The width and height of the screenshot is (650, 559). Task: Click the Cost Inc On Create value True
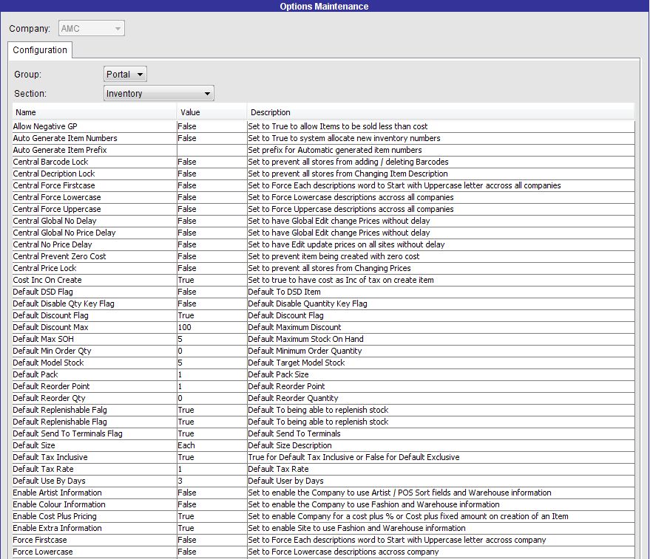click(211, 280)
